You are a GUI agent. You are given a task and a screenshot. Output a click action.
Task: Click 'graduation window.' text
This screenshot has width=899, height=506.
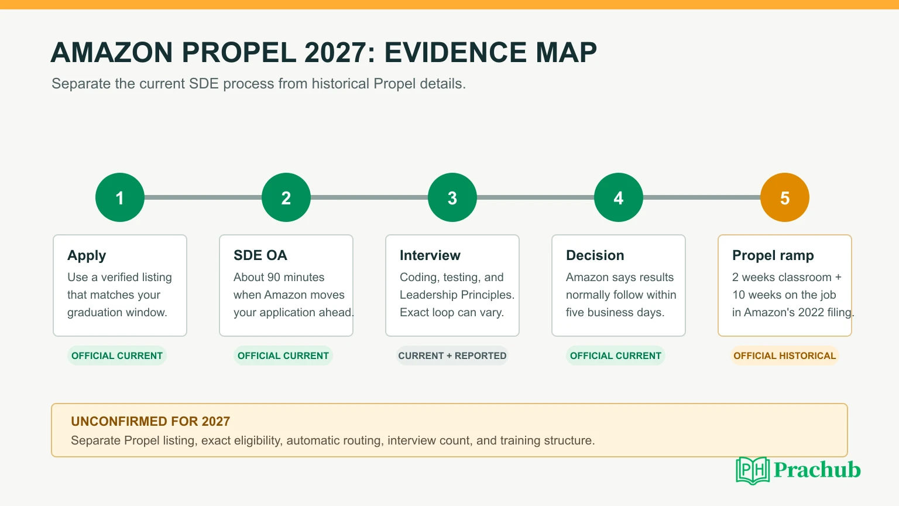coord(117,312)
